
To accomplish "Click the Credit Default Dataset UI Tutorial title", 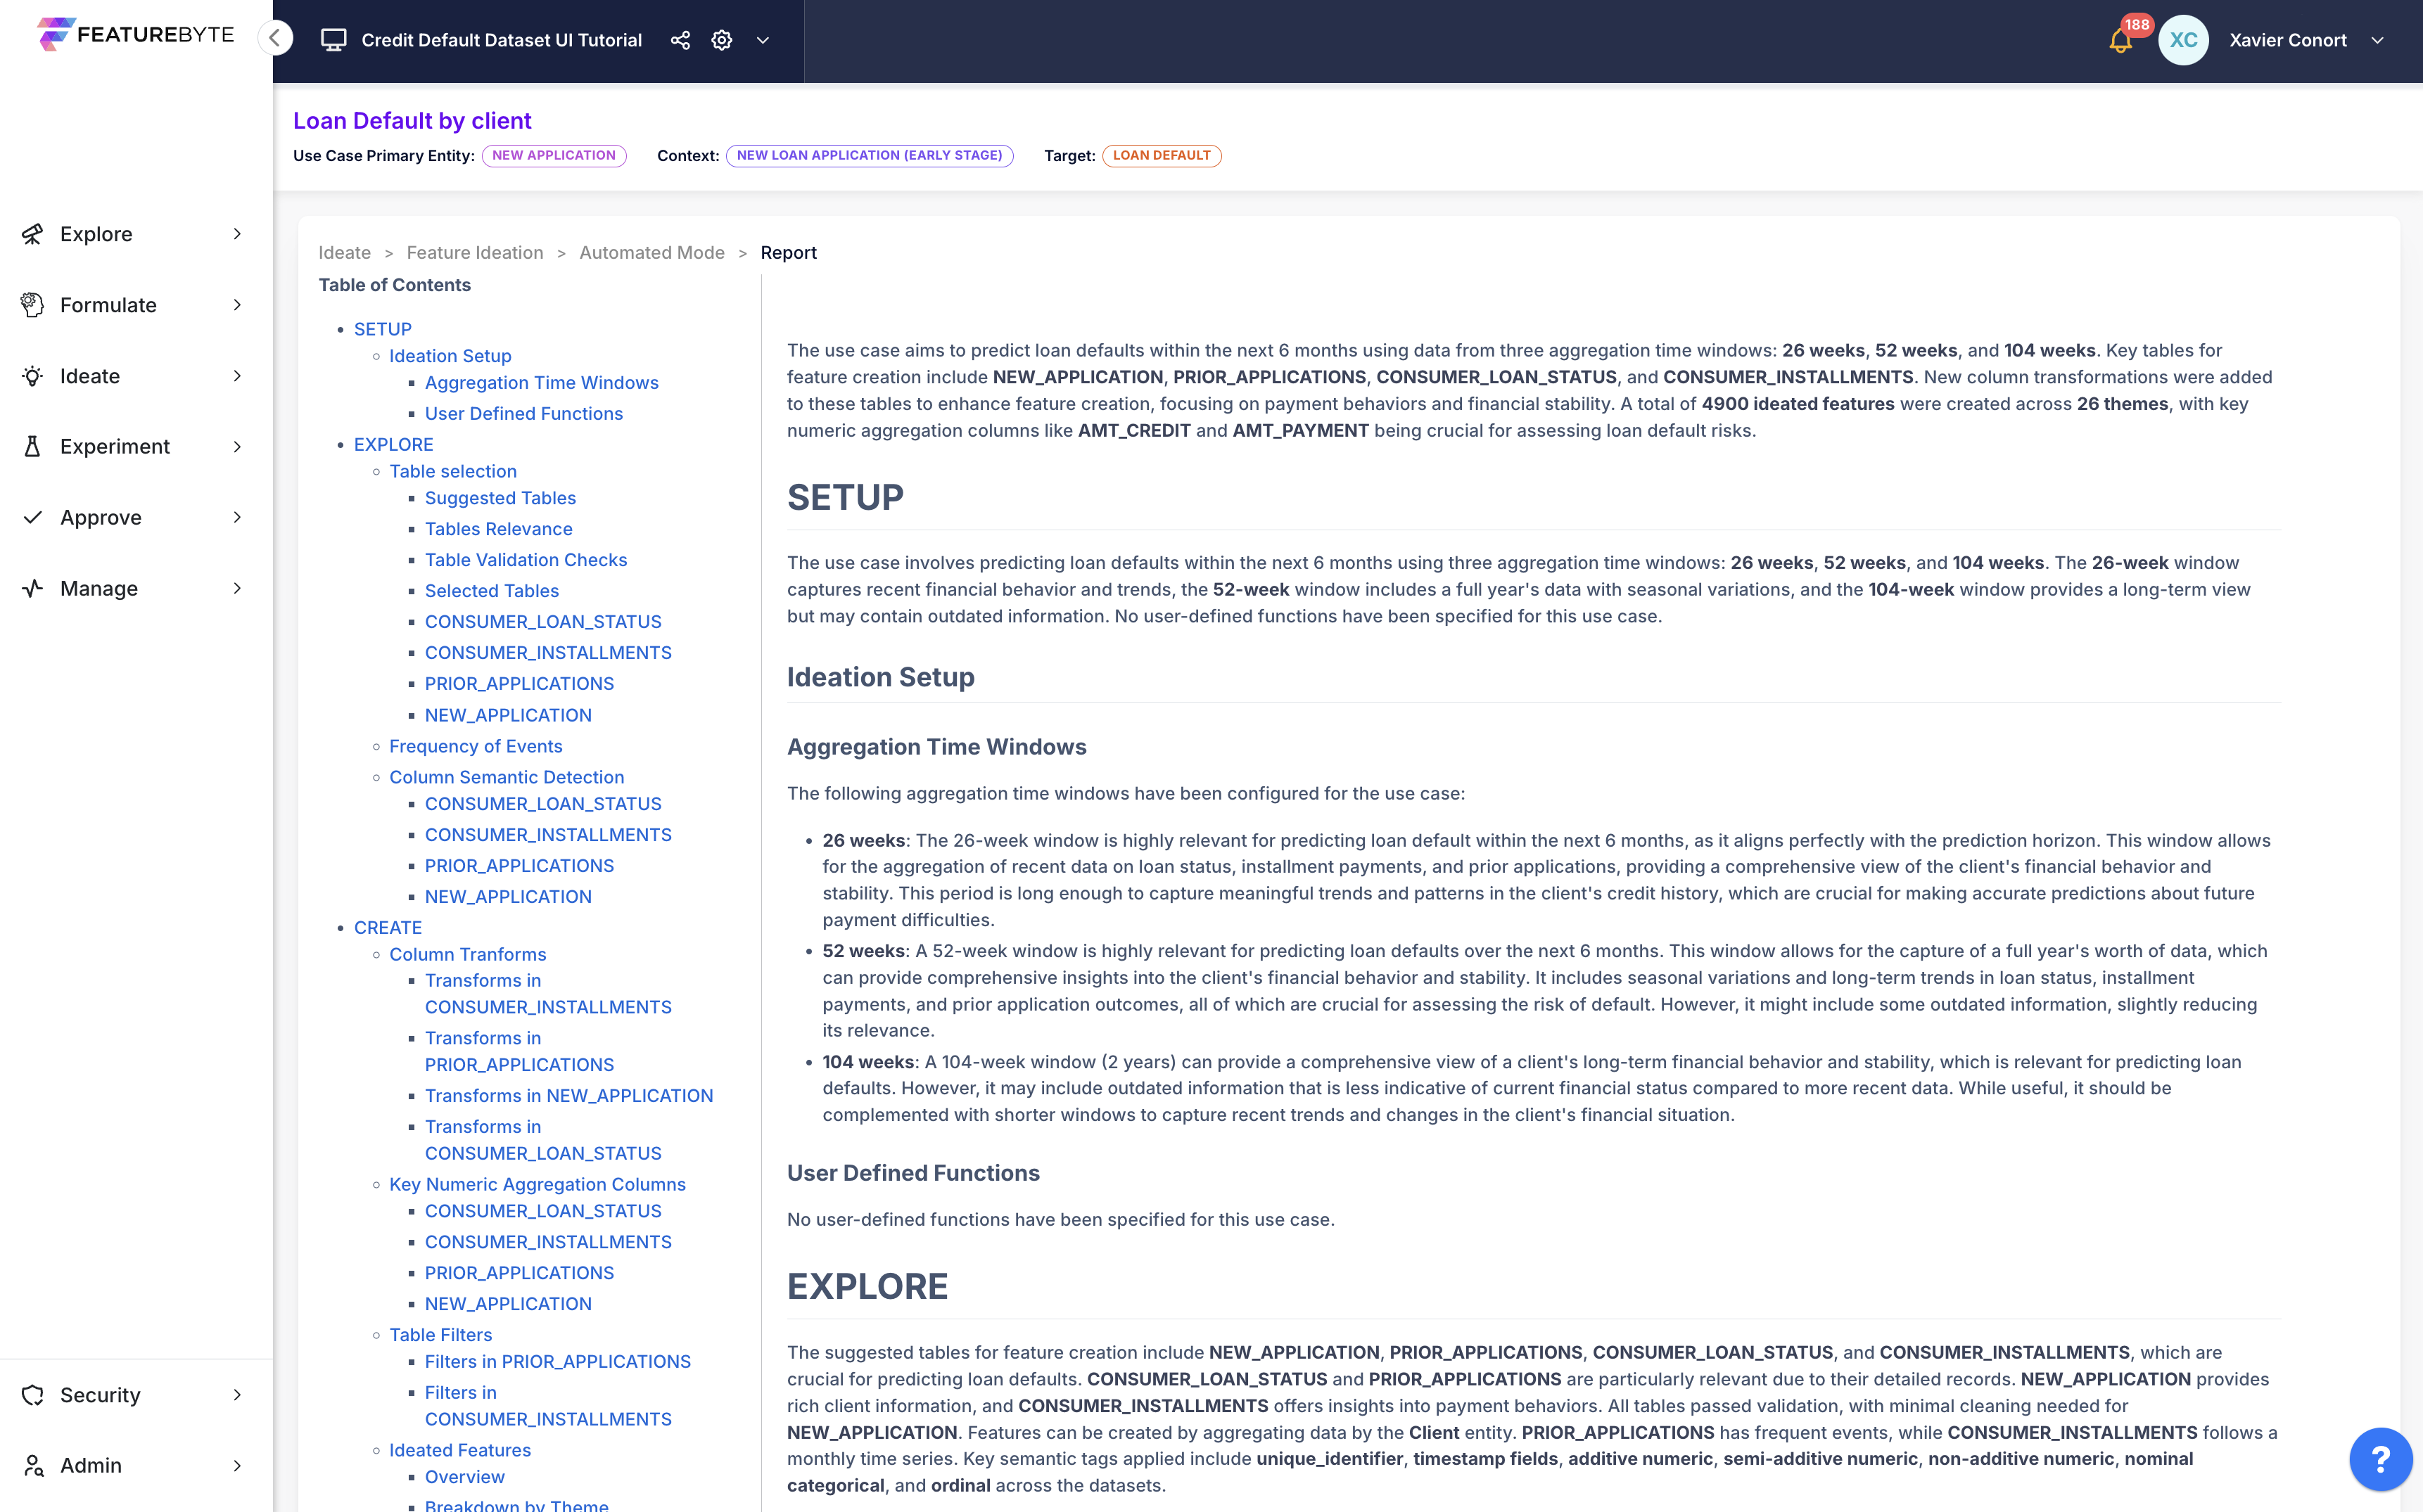I will click(501, 40).
